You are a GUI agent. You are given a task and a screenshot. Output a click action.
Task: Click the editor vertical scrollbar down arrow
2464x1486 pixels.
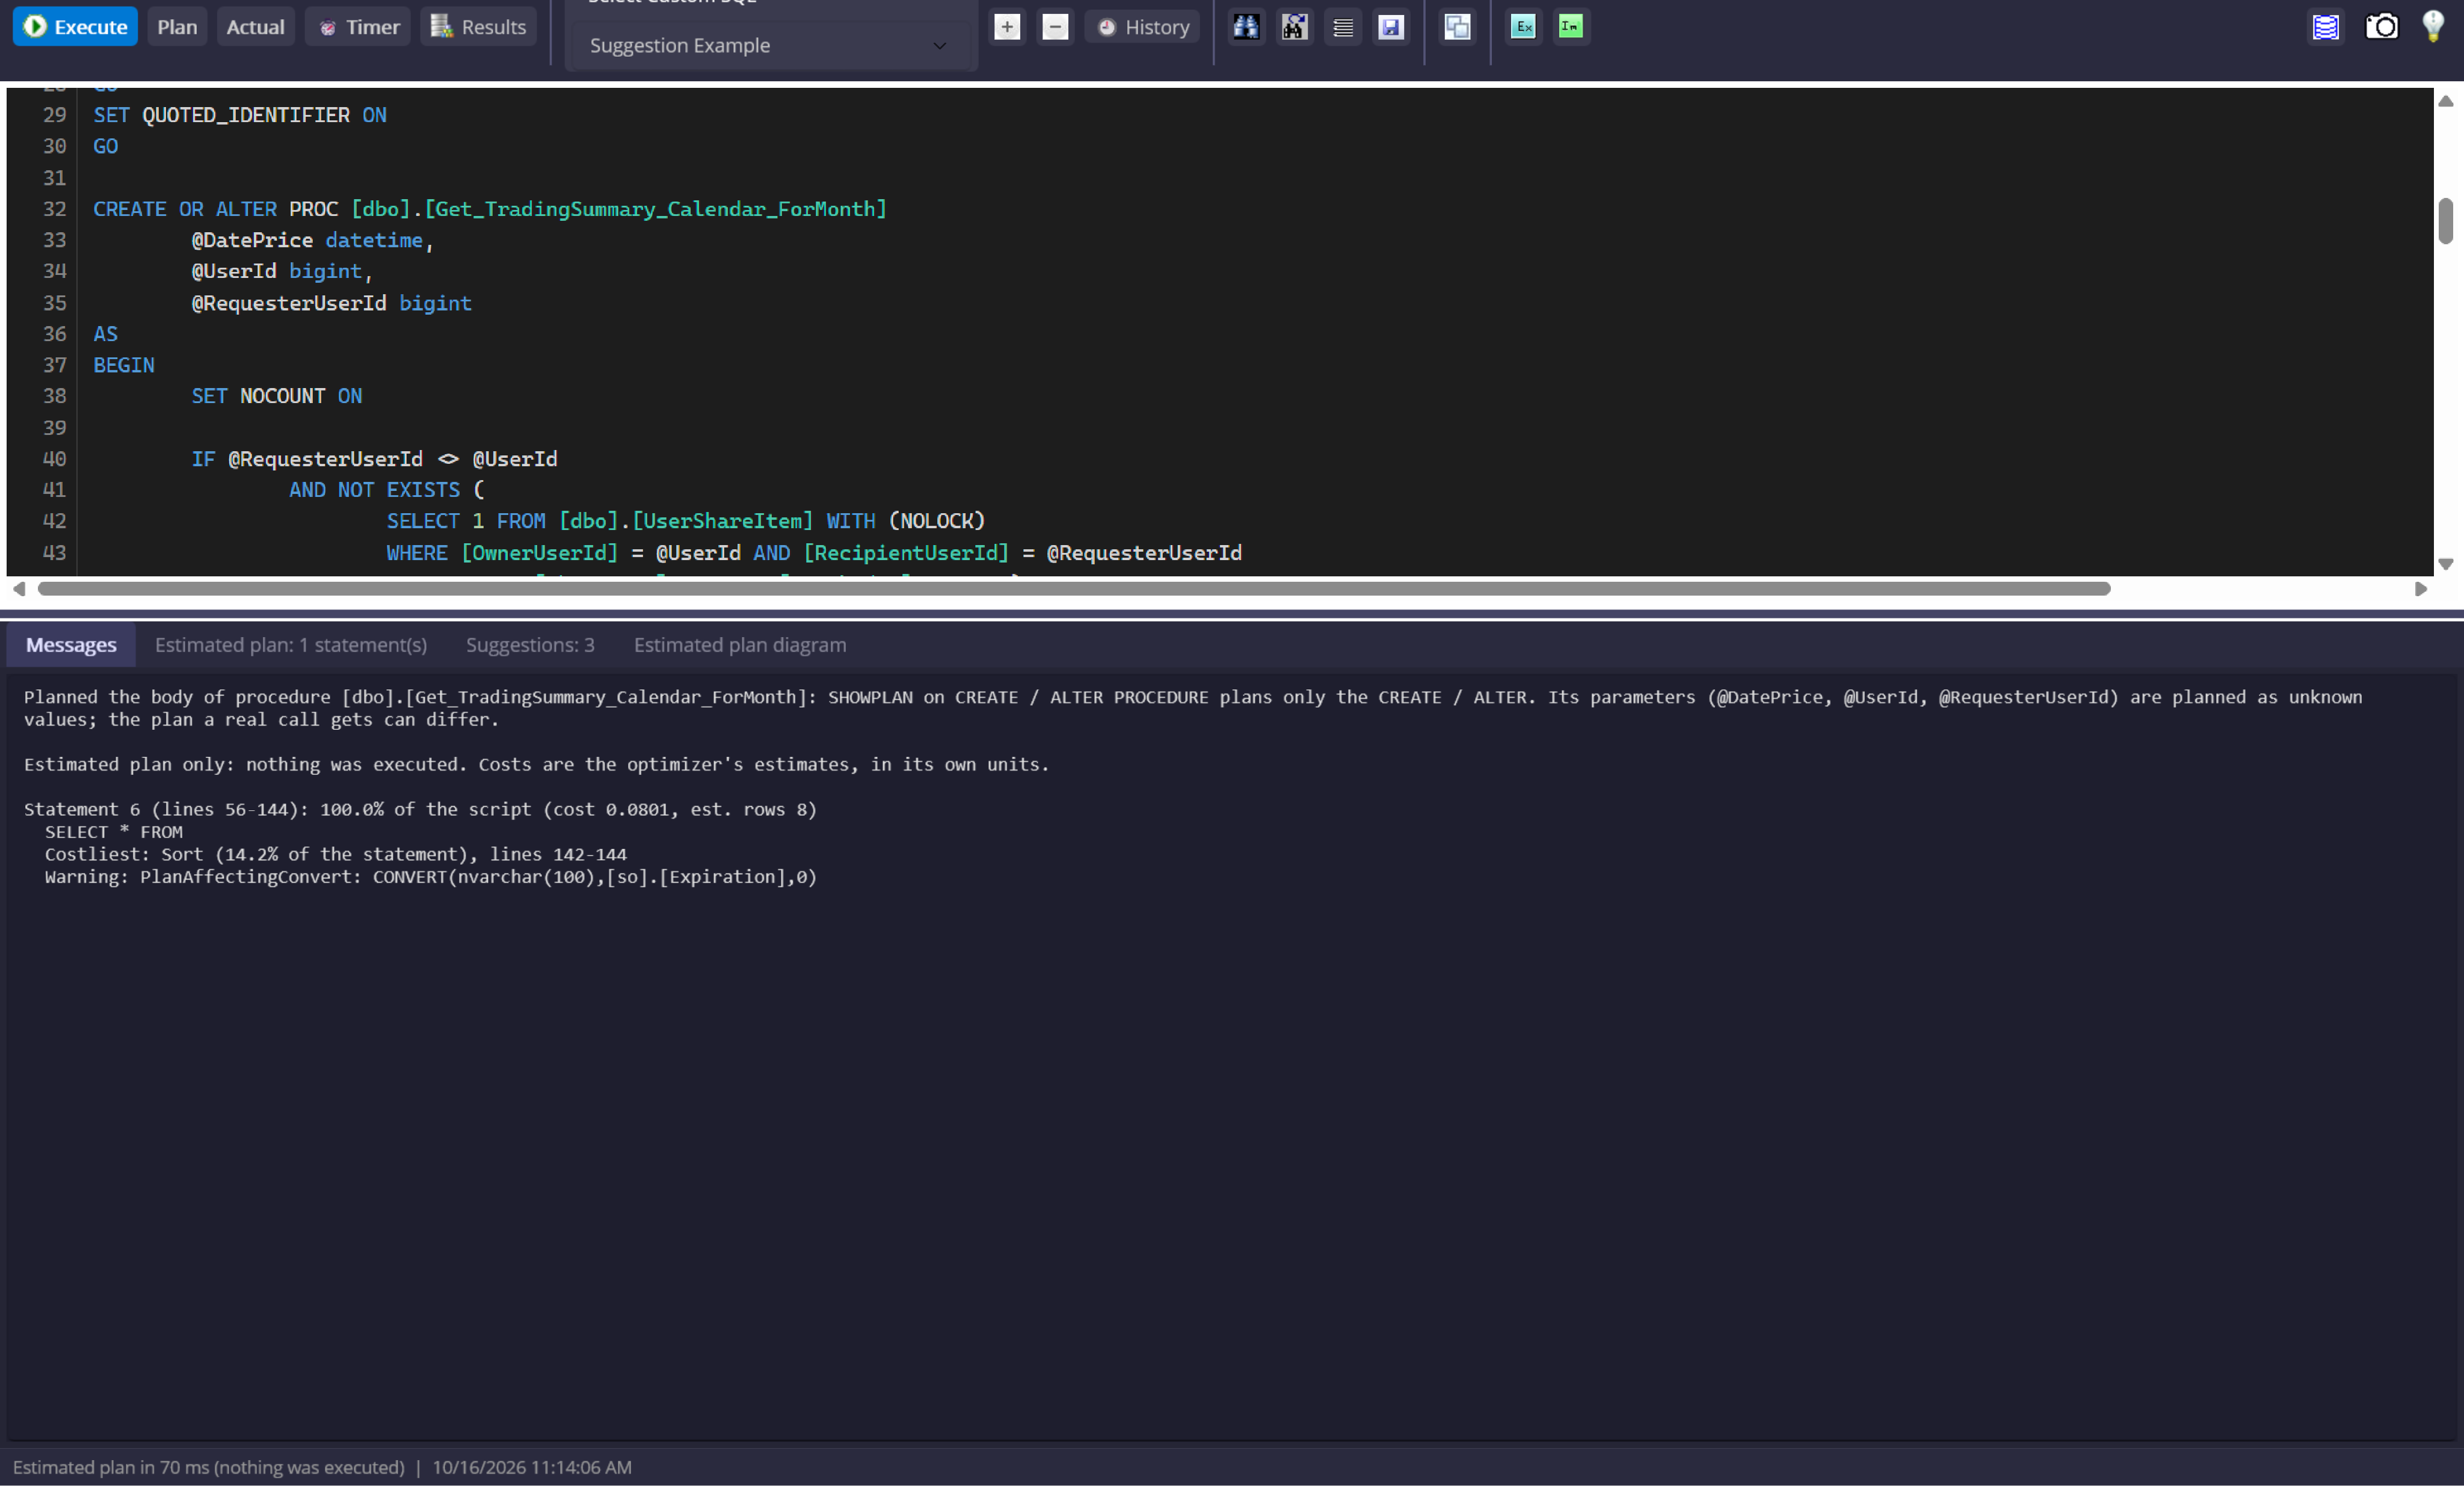(x=2445, y=564)
